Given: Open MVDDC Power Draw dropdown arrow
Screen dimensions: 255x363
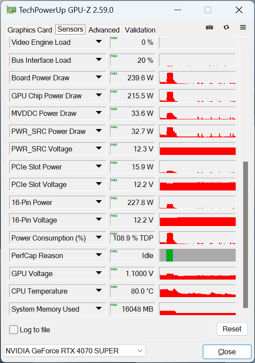Looking at the screenshot, I should (x=99, y=113).
